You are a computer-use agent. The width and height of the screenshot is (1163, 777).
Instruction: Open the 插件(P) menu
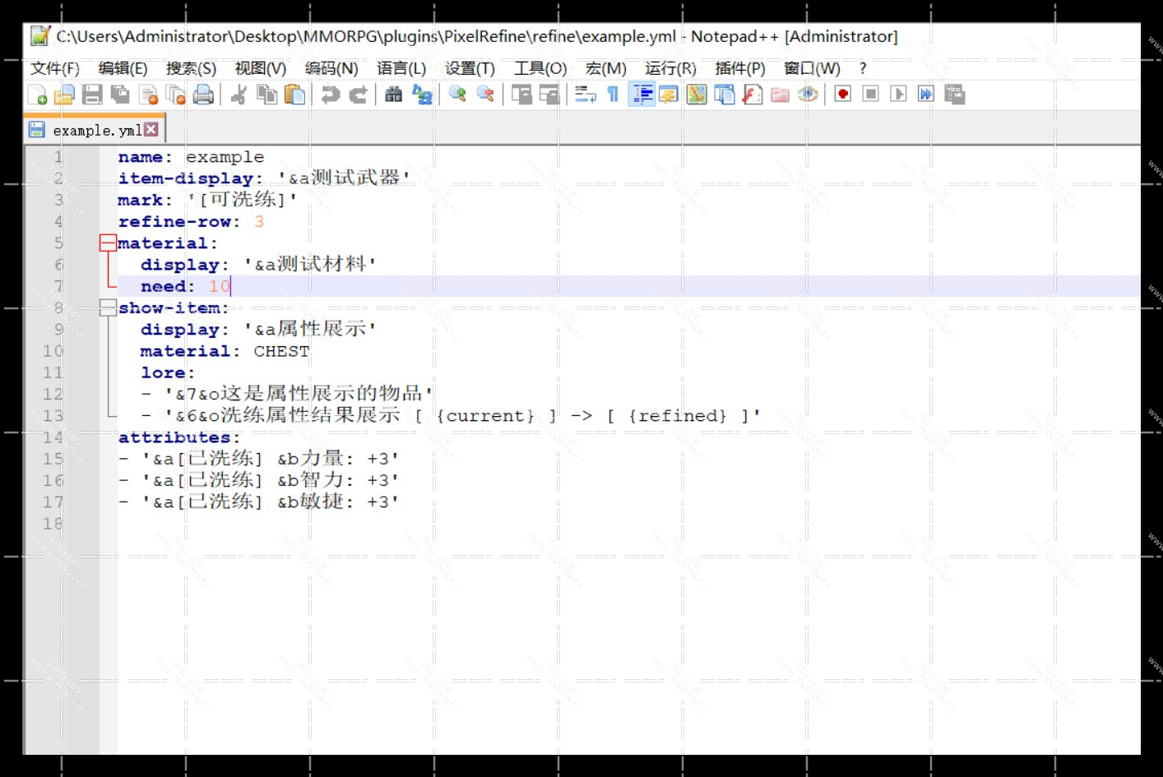[x=740, y=69]
